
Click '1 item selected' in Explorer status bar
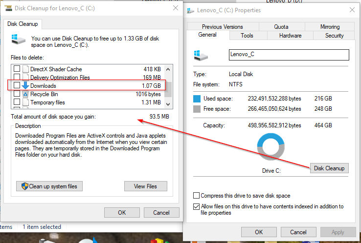tap(42, 227)
